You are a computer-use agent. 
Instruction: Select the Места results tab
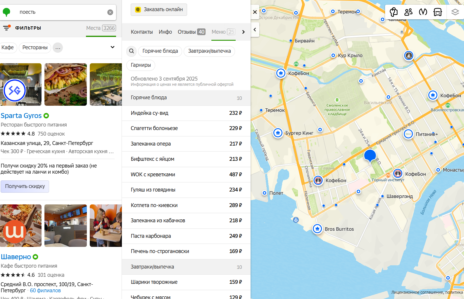pos(101,28)
